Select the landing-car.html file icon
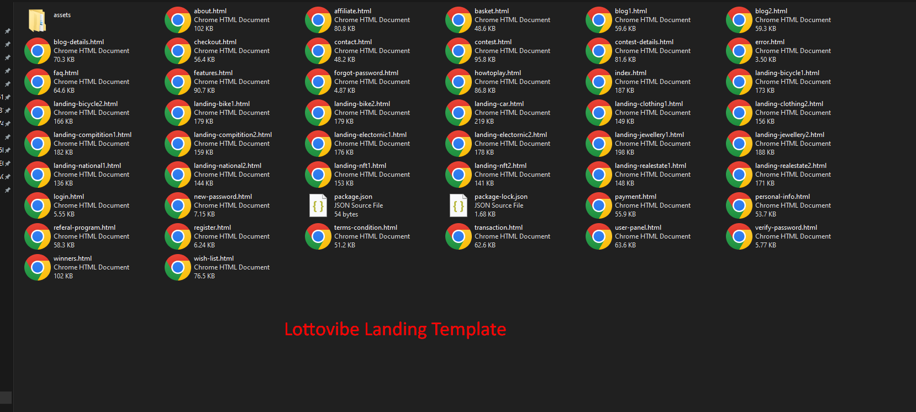 pos(459,113)
